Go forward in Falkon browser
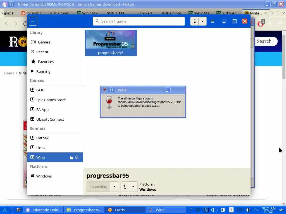Image resolution: width=286 pixels, height=214 pixels. coord(16,24)
